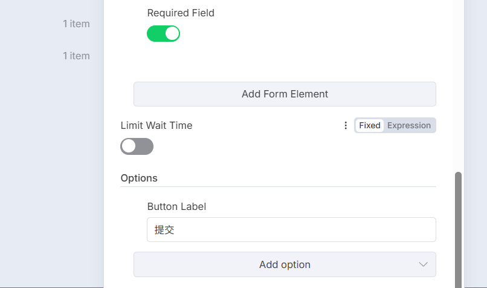The image size is (487, 288).
Task: Click the lower "1 item" label
Action: [76, 56]
